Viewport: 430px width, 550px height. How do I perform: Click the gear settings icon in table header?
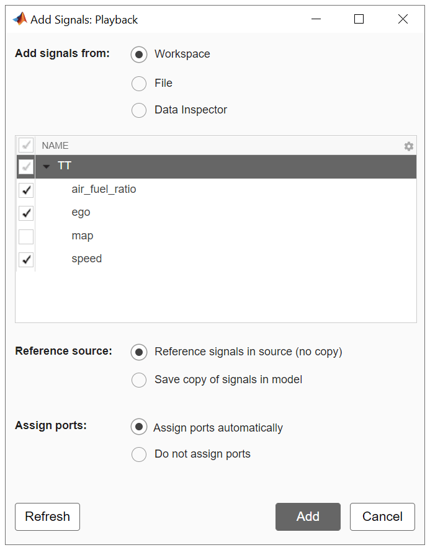[x=408, y=146]
